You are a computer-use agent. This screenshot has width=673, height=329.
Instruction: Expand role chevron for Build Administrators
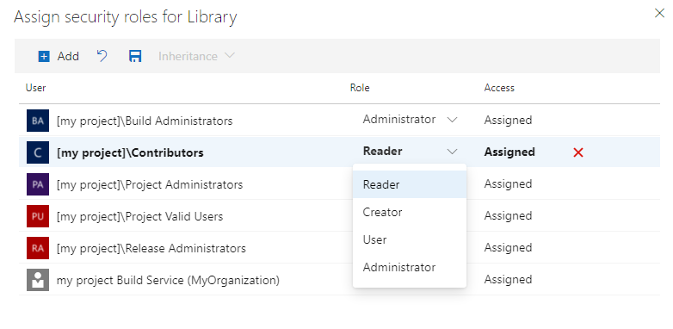[x=452, y=120]
